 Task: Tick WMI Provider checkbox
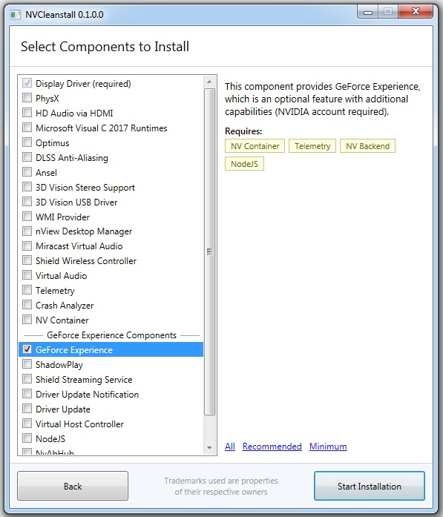click(27, 217)
